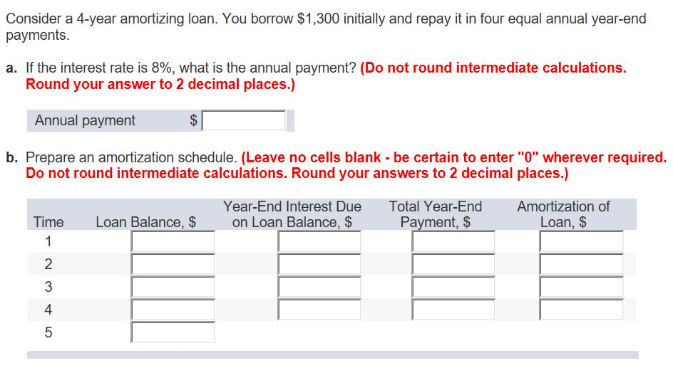Viewport: 673px width, 378px height.
Task: Focus Total Year-End Payment field, row 3
Action: (453, 287)
